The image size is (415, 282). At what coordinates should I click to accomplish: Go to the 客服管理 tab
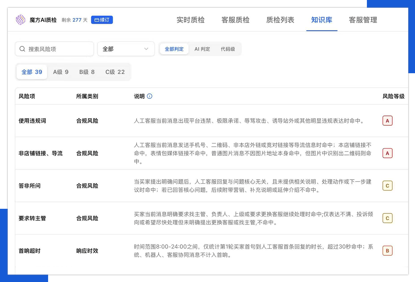point(363,20)
